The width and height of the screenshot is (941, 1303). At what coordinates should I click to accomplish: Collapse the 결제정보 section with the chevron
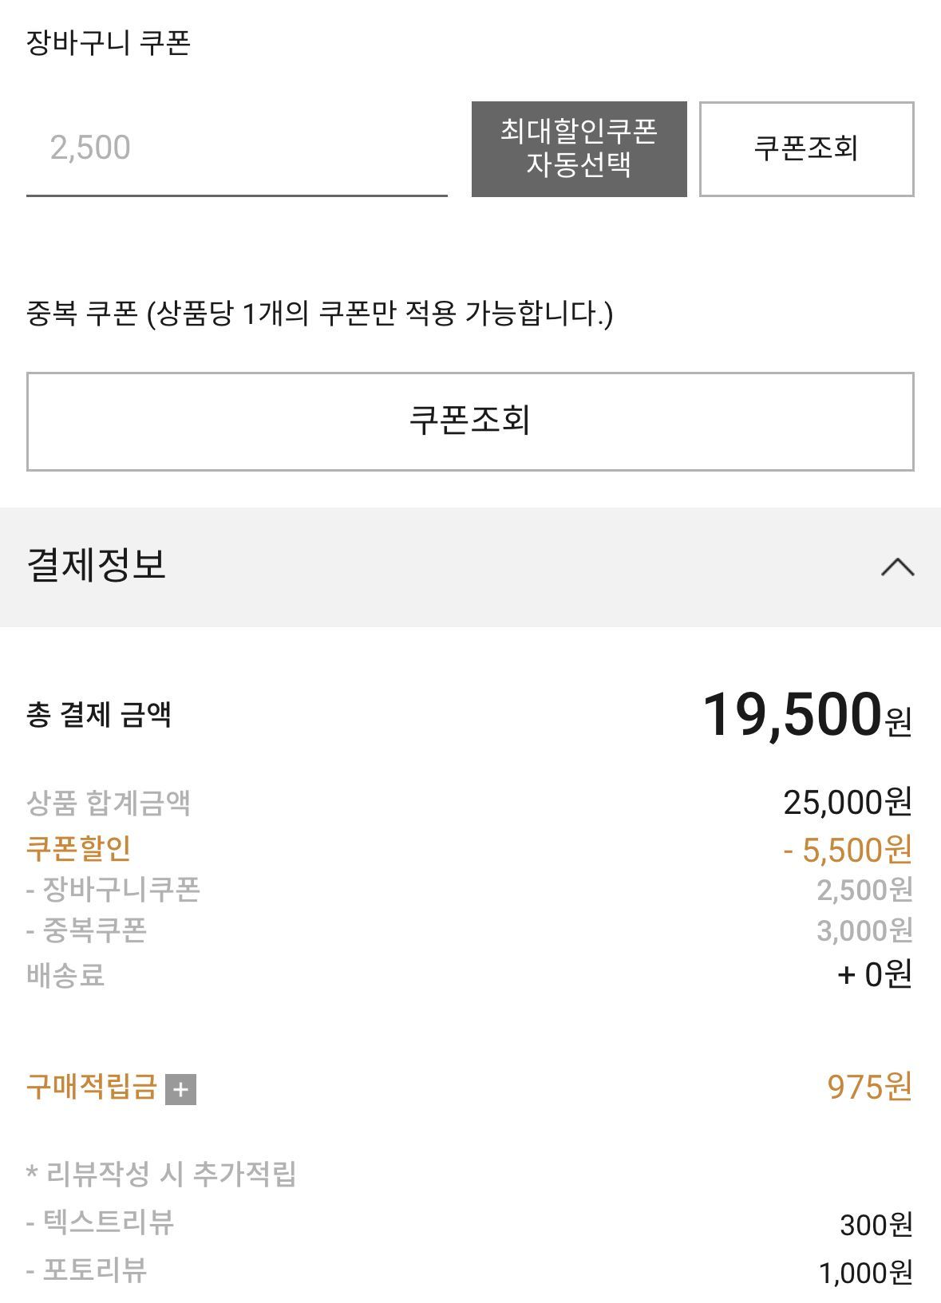pos(897,567)
